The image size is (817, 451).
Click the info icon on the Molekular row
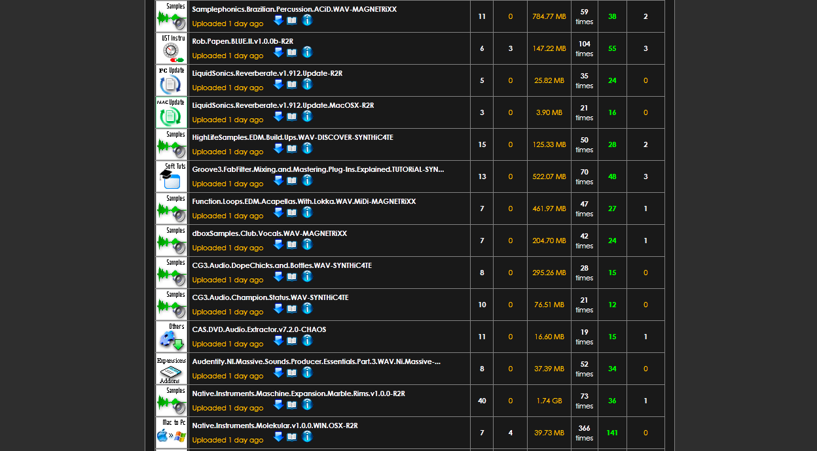(x=307, y=437)
